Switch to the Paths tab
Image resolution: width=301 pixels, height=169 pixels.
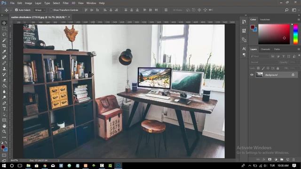click(x=277, y=49)
